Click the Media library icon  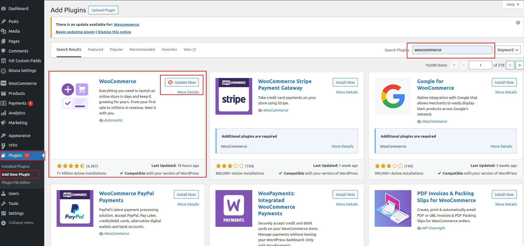coord(3,31)
